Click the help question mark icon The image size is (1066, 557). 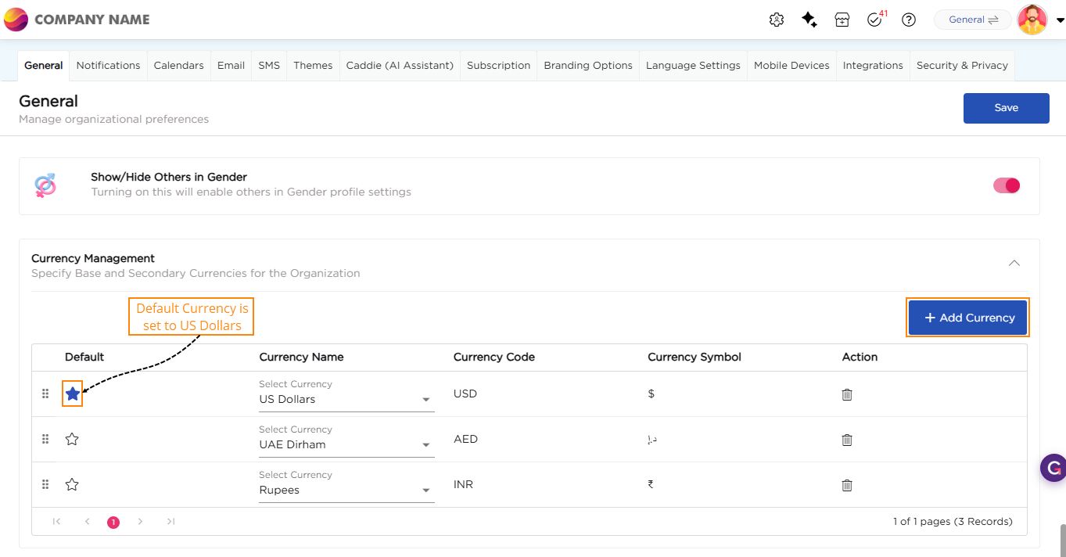click(909, 20)
